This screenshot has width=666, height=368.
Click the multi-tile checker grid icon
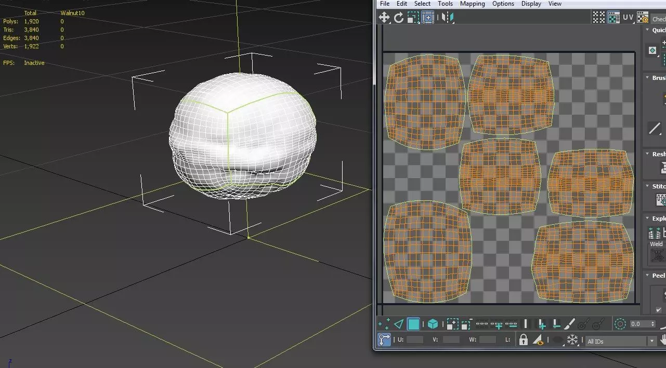pos(599,18)
